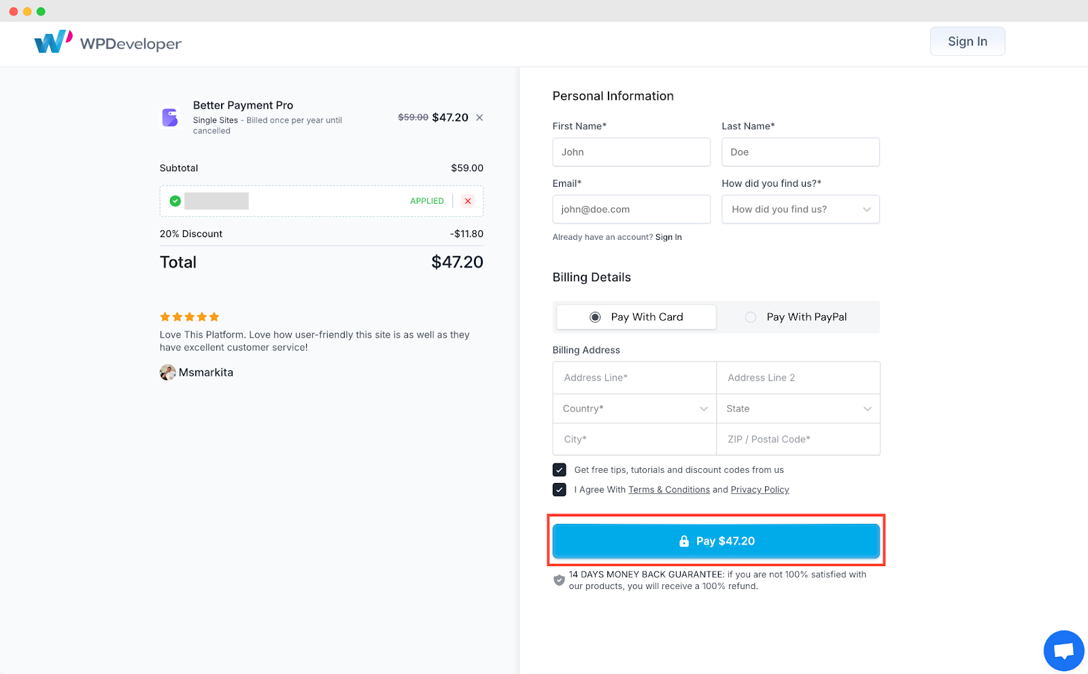
Task: Open the Country dropdown
Action: [634, 409]
